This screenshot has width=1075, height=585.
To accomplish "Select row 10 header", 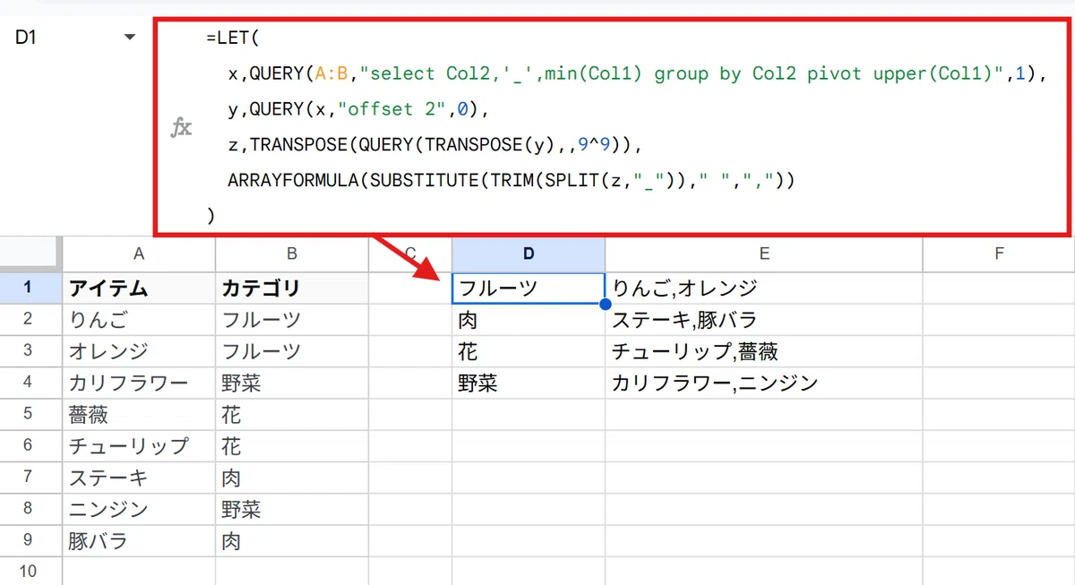I will (x=30, y=572).
